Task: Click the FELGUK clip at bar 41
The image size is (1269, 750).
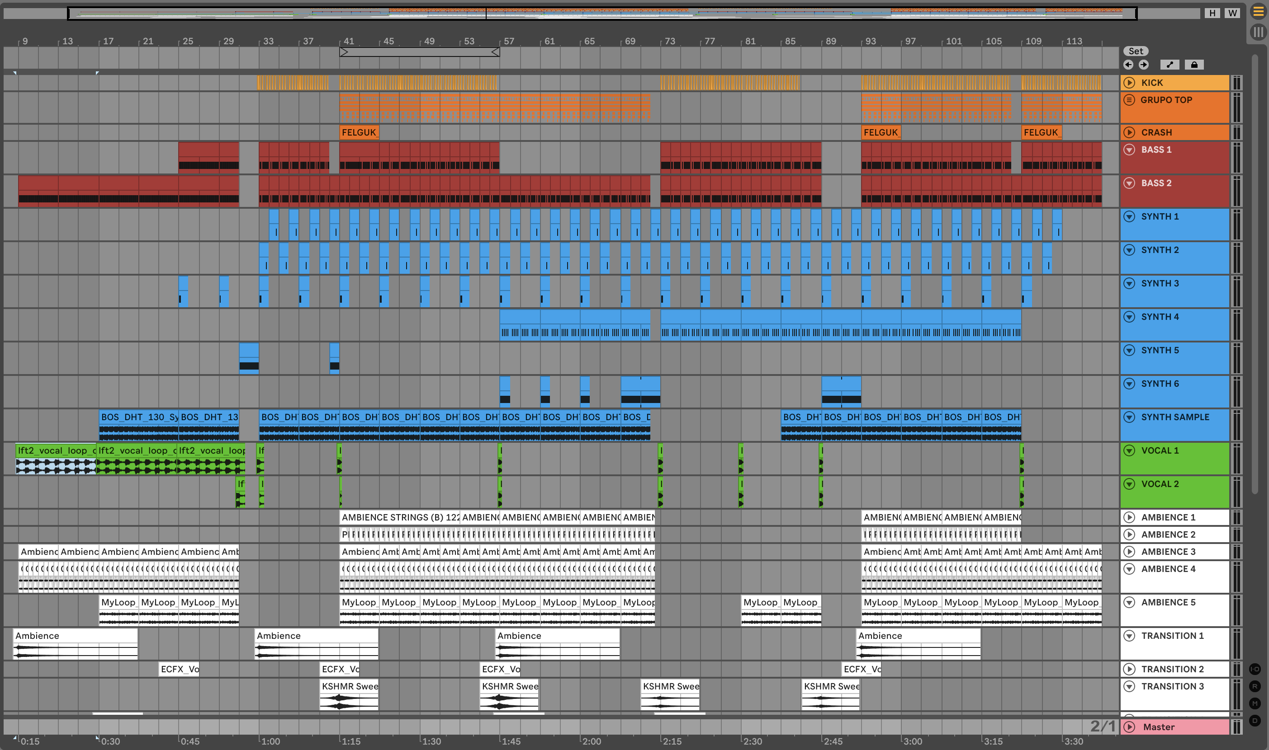Action: tap(359, 132)
